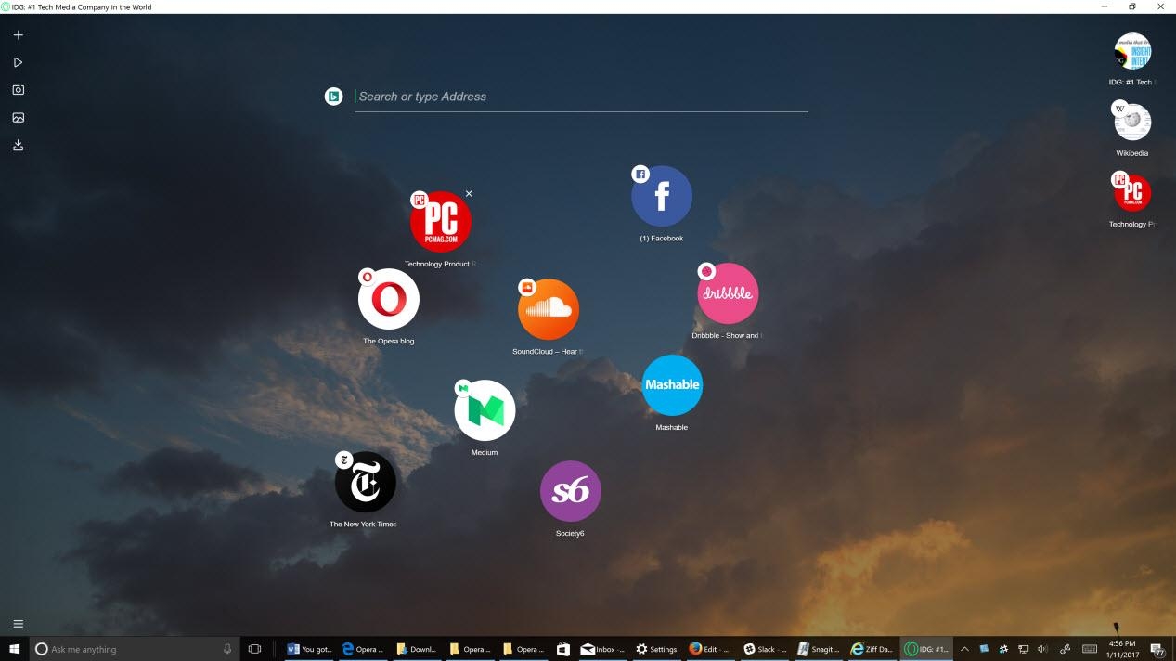The image size is (1176, 661).
Task: Open the gallery panel in the sidebar
Action: pyautogui.click(x=18, y=117)
